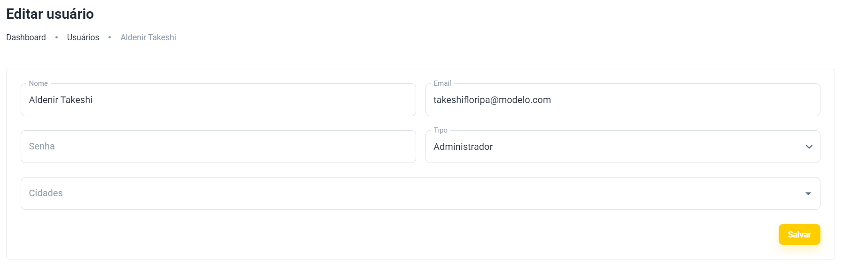The width and height of the screenshot is (843, 267).
Task: Click the Cidades placeholder text
Action: [46, 193]
